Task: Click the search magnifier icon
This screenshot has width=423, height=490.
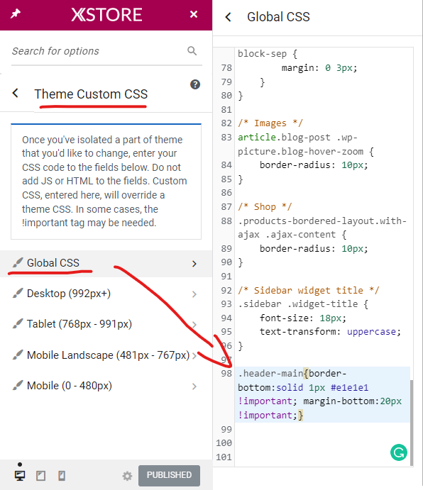Action: [192, 50]
